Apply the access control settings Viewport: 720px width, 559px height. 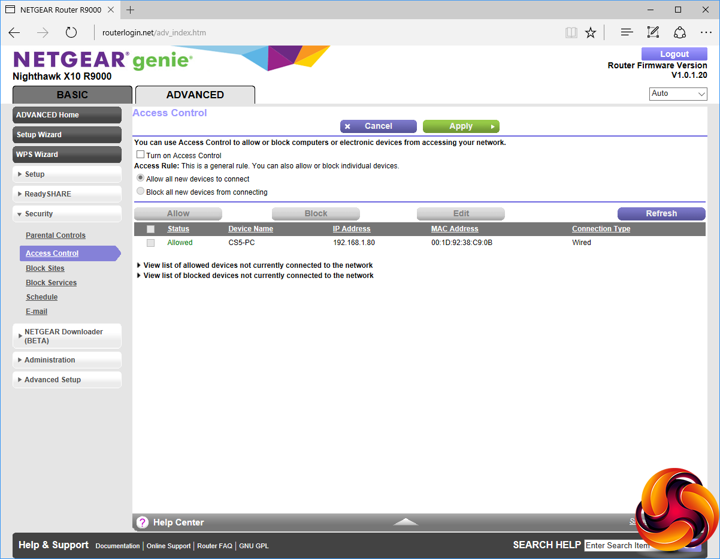tap(461, 126)
